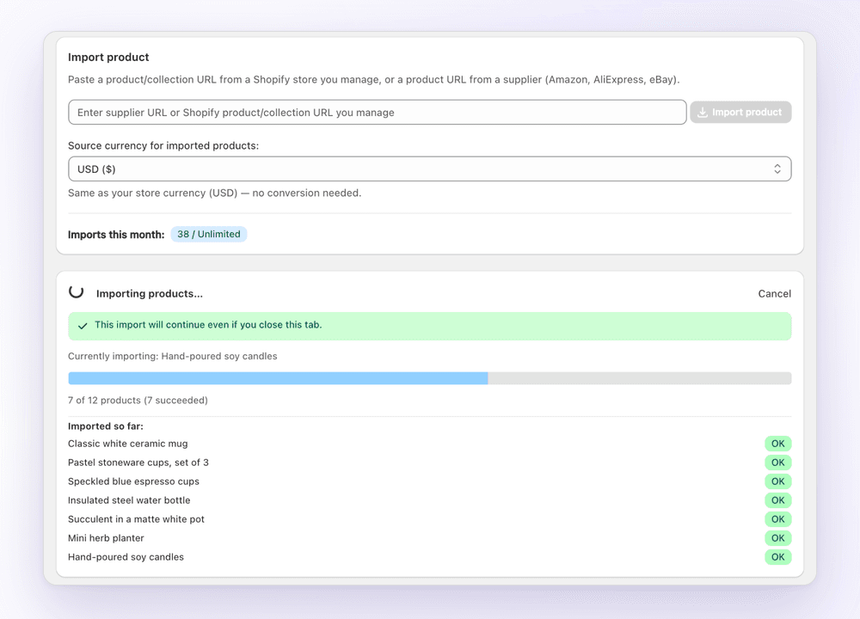The height and width of the screenshot is (619, 860).
Task: Click the 38 / Unlimited imports badge
Action: [208, 234]
